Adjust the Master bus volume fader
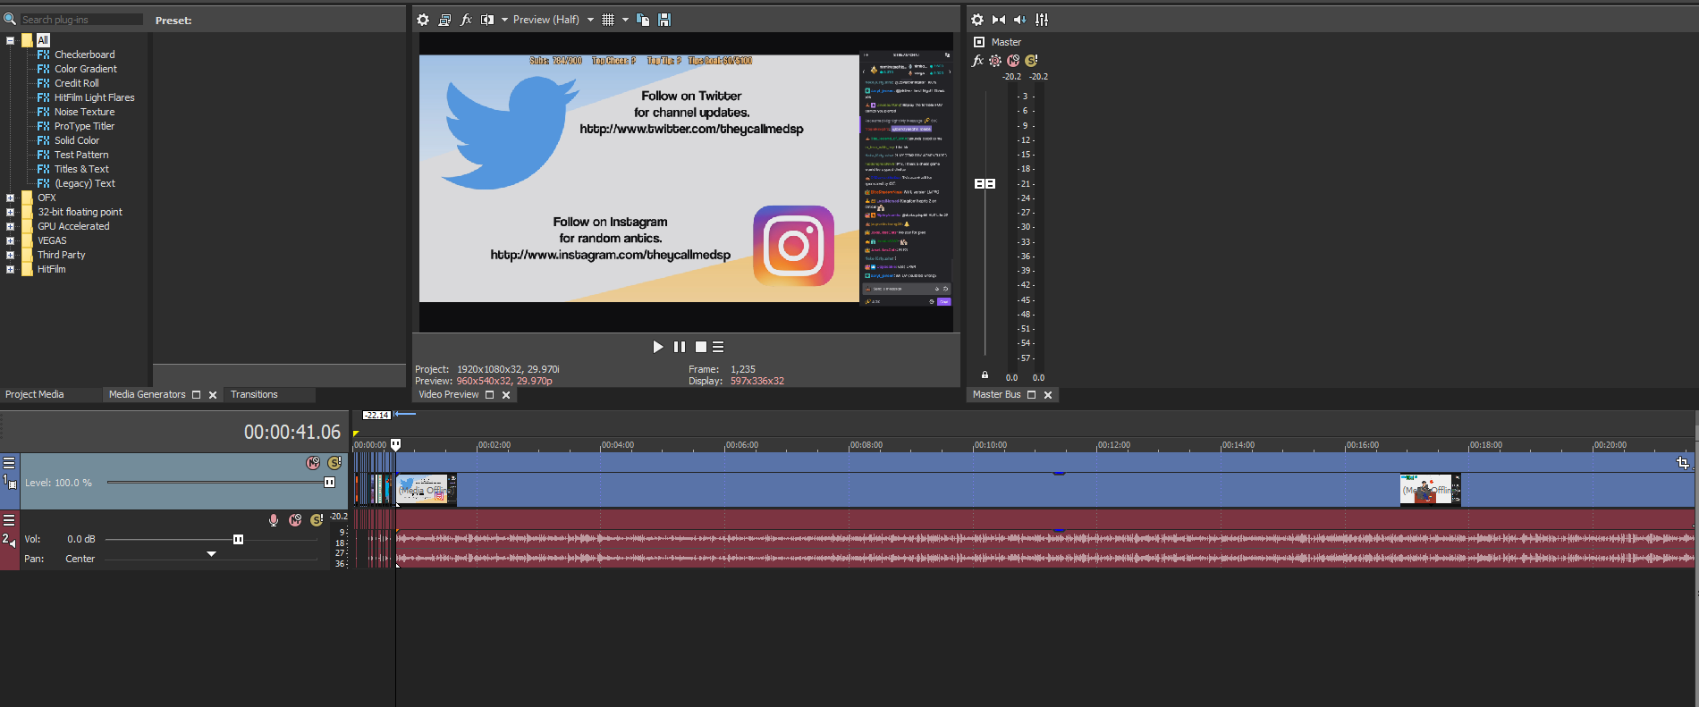The height and width of the screenshot is (707, 1699). pyautogui.click(x=985, y=183)
